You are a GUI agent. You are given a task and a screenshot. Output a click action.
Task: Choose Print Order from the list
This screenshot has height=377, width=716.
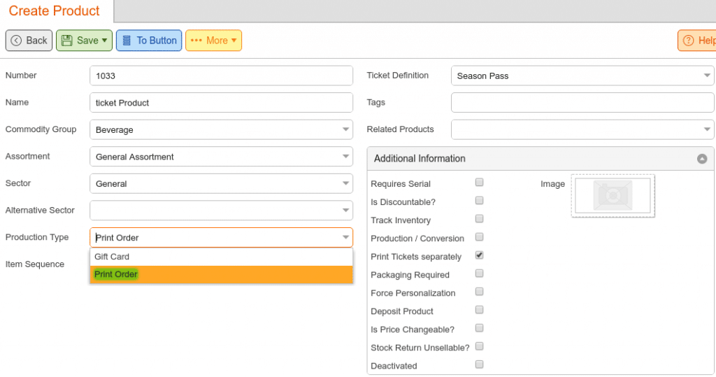(221, 274)
